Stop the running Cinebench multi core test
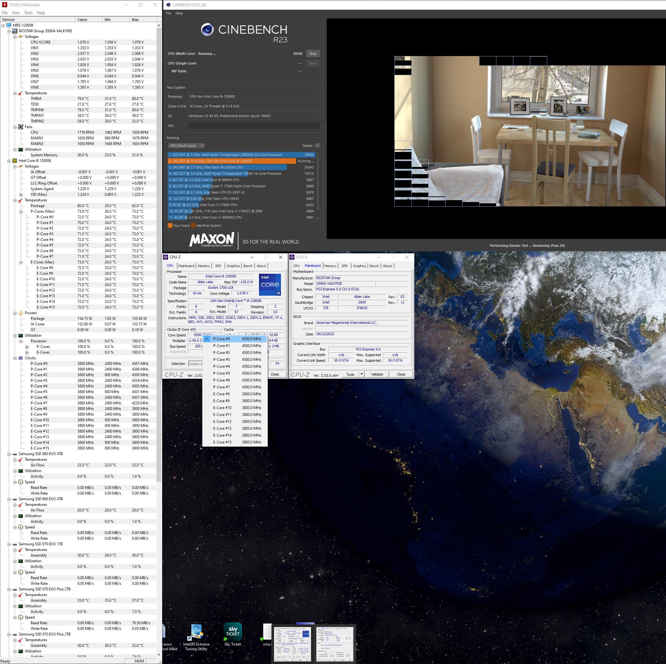 313,54
